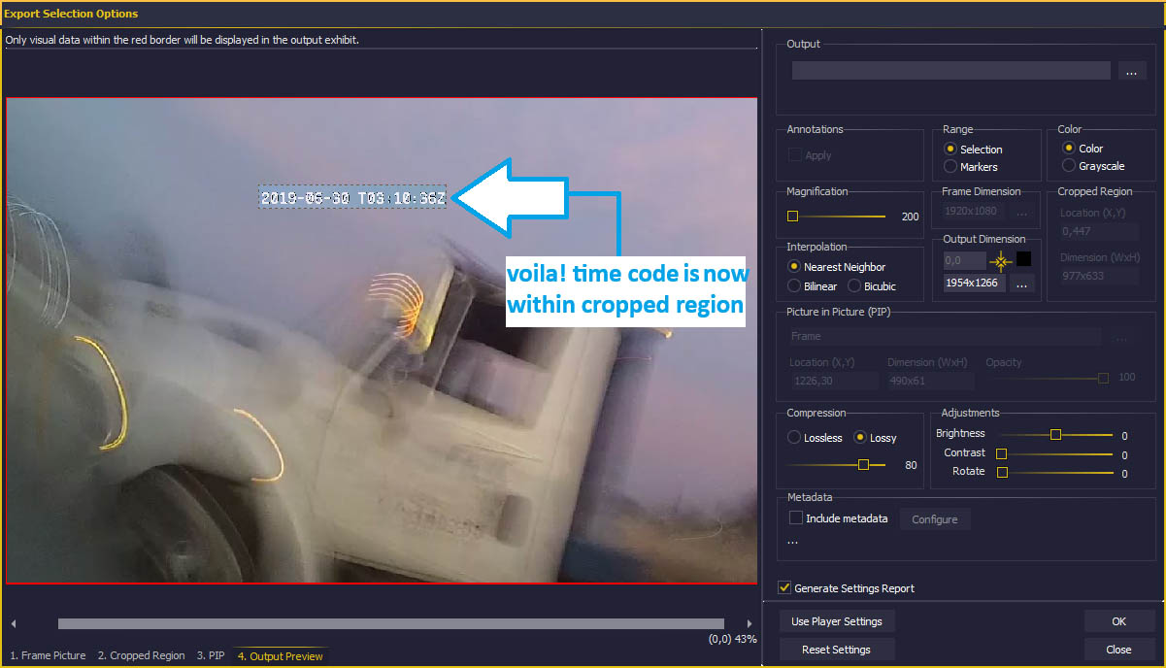Choose Lossy compression
This screenshot has height=668, width=1166.
pos(875,438)
